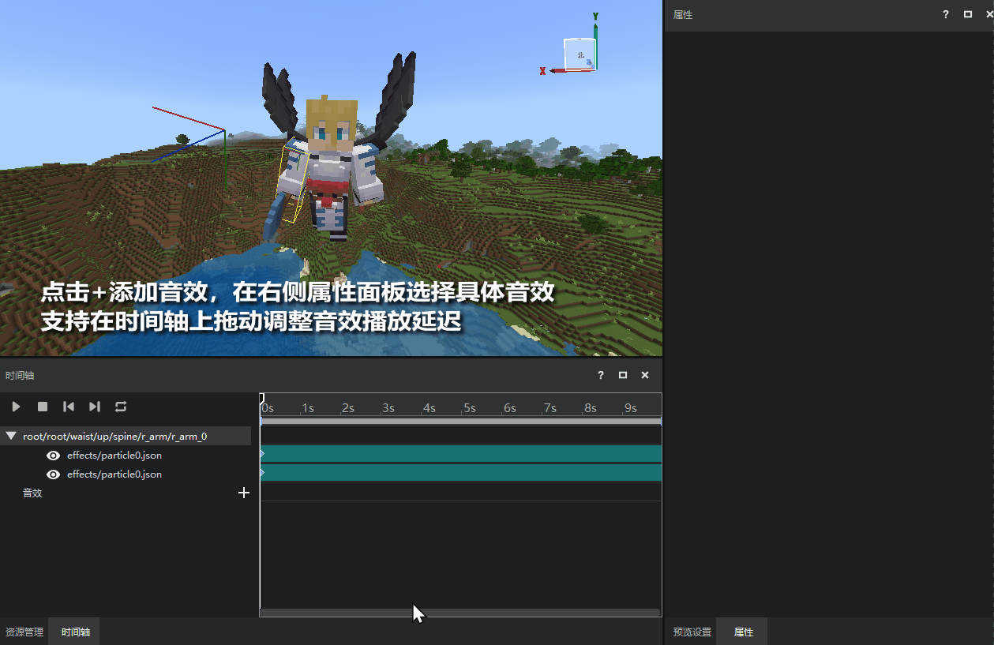
Task: Open help for the 属性 panel
Action: (x=946, y=14)
